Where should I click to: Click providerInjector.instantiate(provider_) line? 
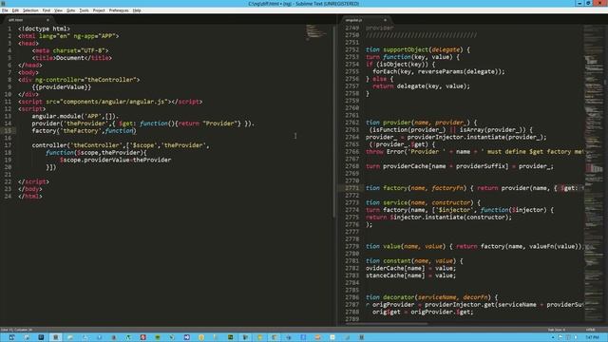point(456,137)
